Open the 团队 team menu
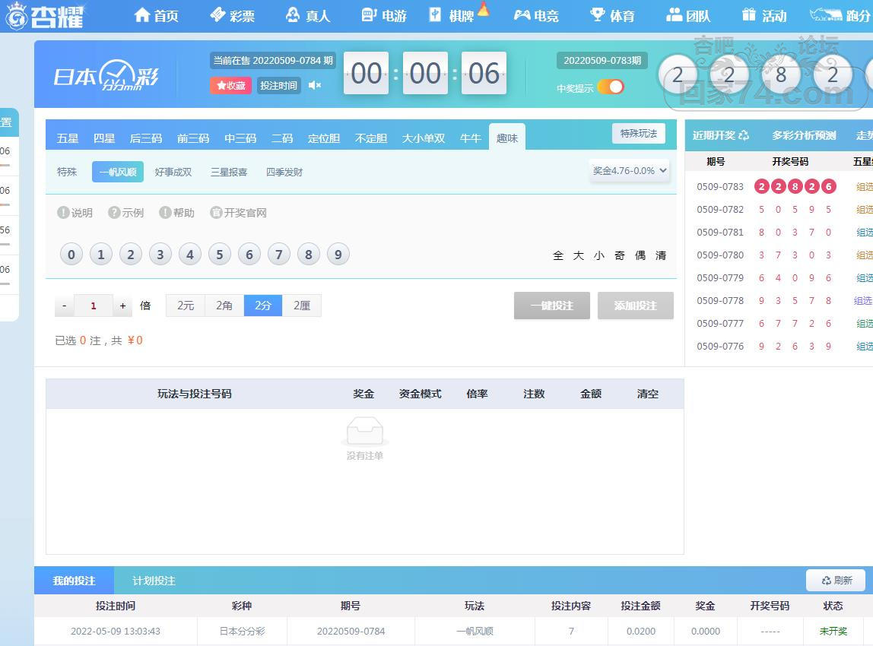 coord(689,15)
